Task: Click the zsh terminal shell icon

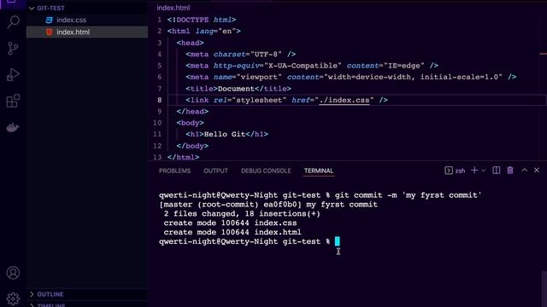Action: pos(449,171)
